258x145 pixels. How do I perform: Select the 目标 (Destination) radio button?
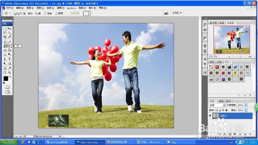point(46,13)
